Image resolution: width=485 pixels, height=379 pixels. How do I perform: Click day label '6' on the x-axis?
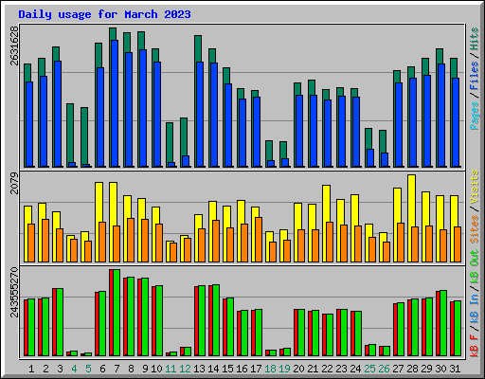click(102, 369)
